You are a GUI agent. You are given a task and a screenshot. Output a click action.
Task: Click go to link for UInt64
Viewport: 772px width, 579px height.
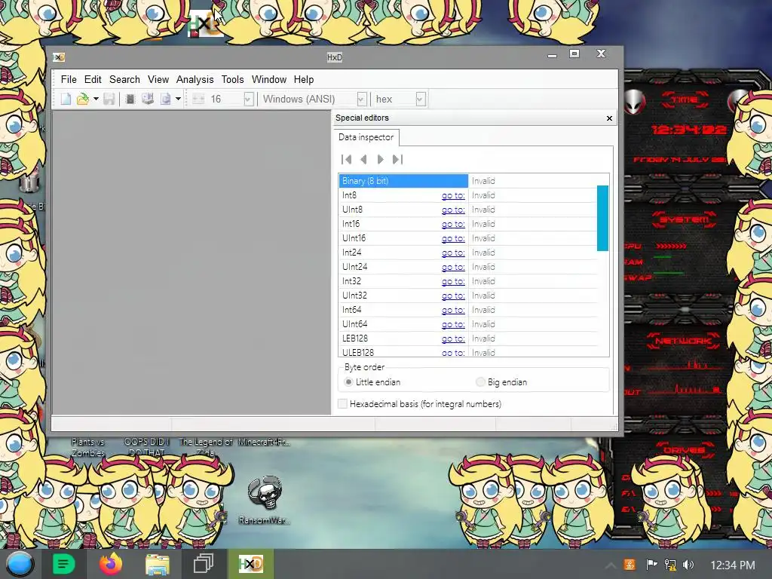pyautogui.click(x=453, y=324)
